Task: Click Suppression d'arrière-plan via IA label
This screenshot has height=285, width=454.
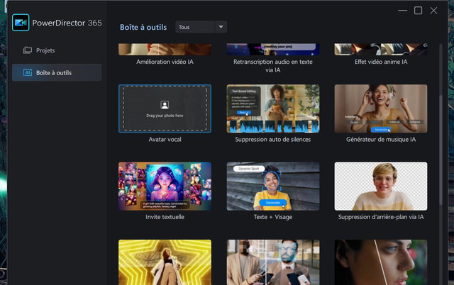Action: [x=381, y=217]
